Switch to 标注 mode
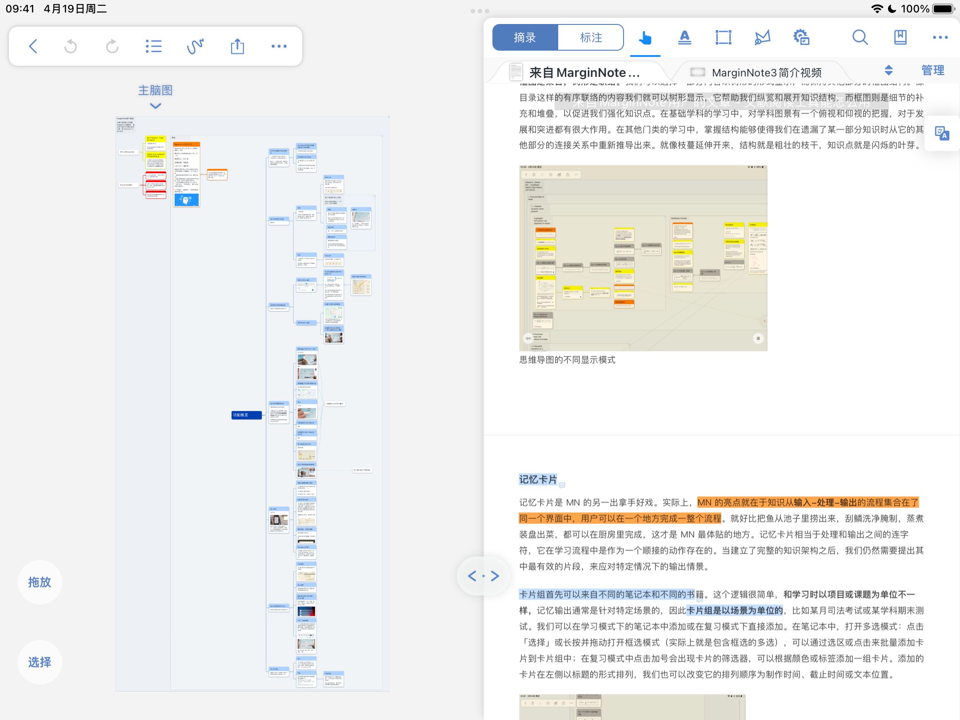Image resolution: width=960 pixels, height=720 pixels. point(591,38)
